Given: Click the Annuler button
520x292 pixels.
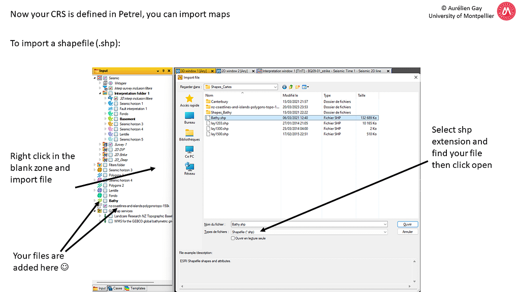Looking at the screenshot, I should click(407, 232).
